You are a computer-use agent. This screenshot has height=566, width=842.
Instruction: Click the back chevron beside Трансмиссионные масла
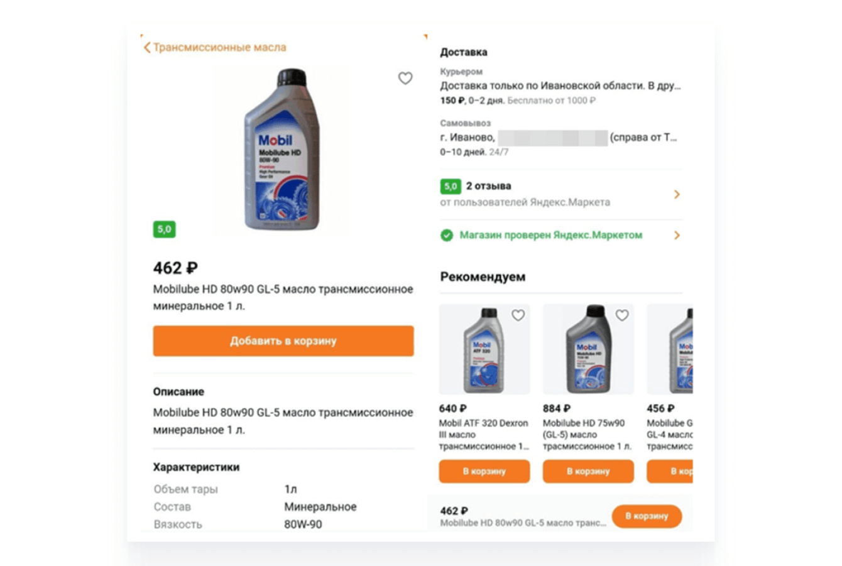147,48
